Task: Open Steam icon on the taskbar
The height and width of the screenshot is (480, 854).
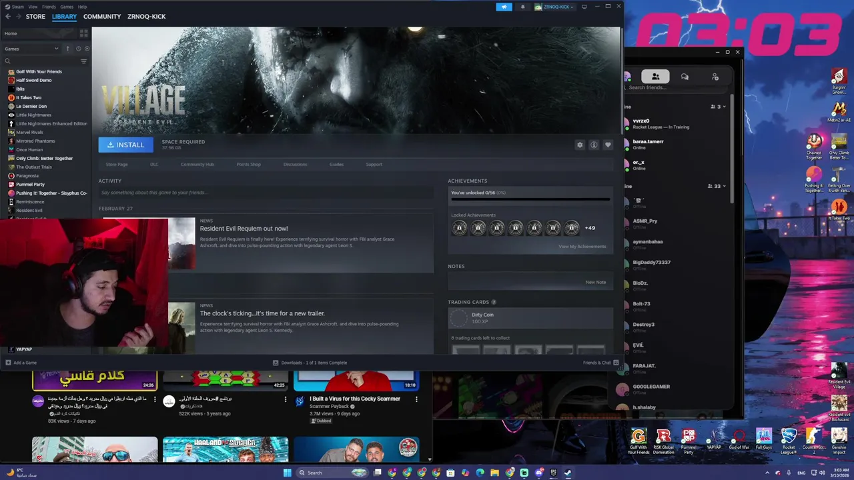Action: click(x=568, y=473)
